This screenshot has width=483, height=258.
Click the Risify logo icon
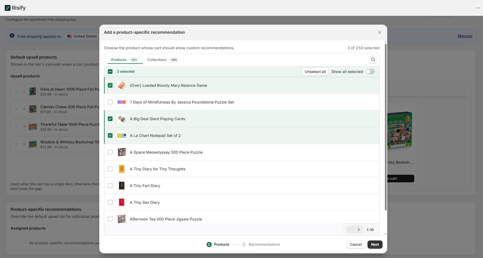pos(8,8)
